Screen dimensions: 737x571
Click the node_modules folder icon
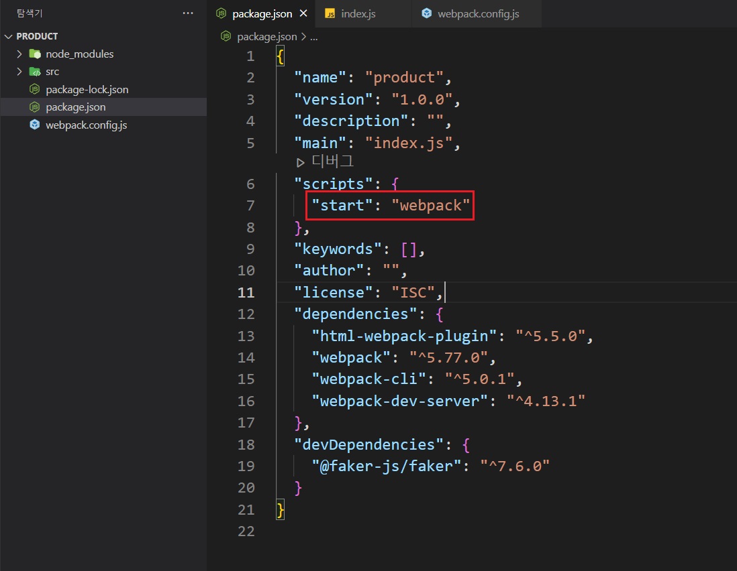click(35, 54)
